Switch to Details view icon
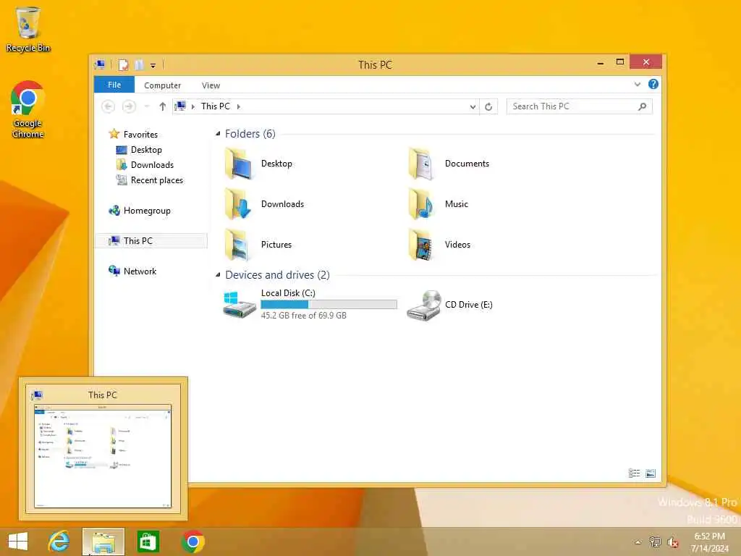741x556 pixels. tap(634, 473)
